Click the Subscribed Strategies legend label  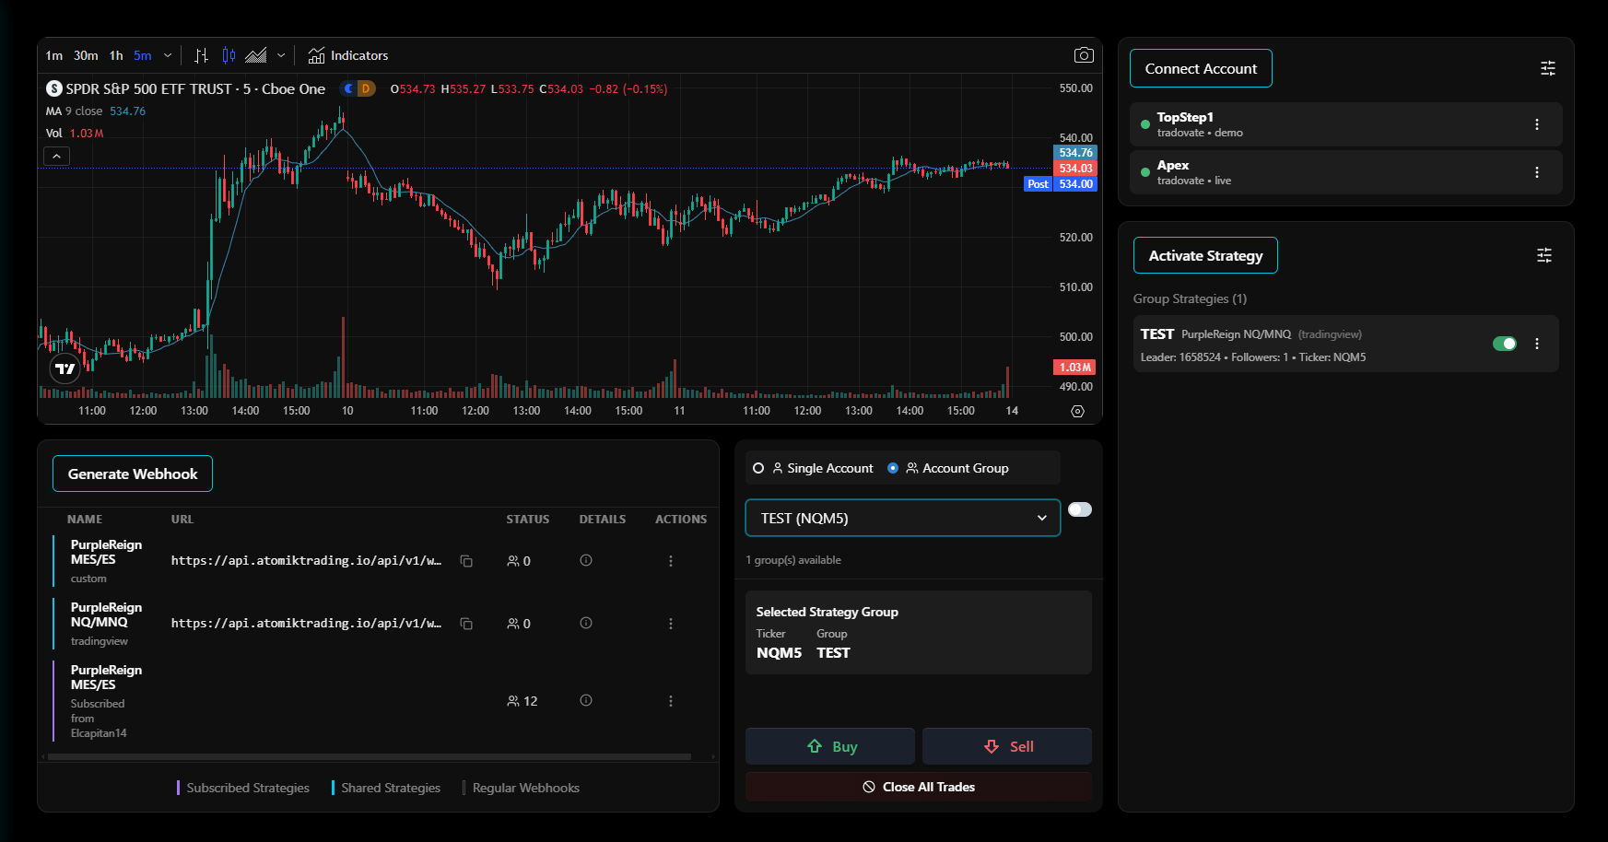[248, 788]
